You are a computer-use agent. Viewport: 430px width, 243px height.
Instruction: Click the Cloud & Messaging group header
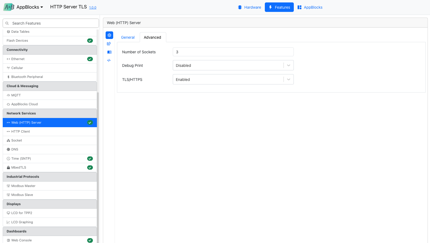click(x=50, y=86)
